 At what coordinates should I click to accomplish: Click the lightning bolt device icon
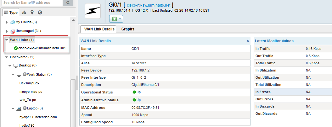tap(93, 11)
